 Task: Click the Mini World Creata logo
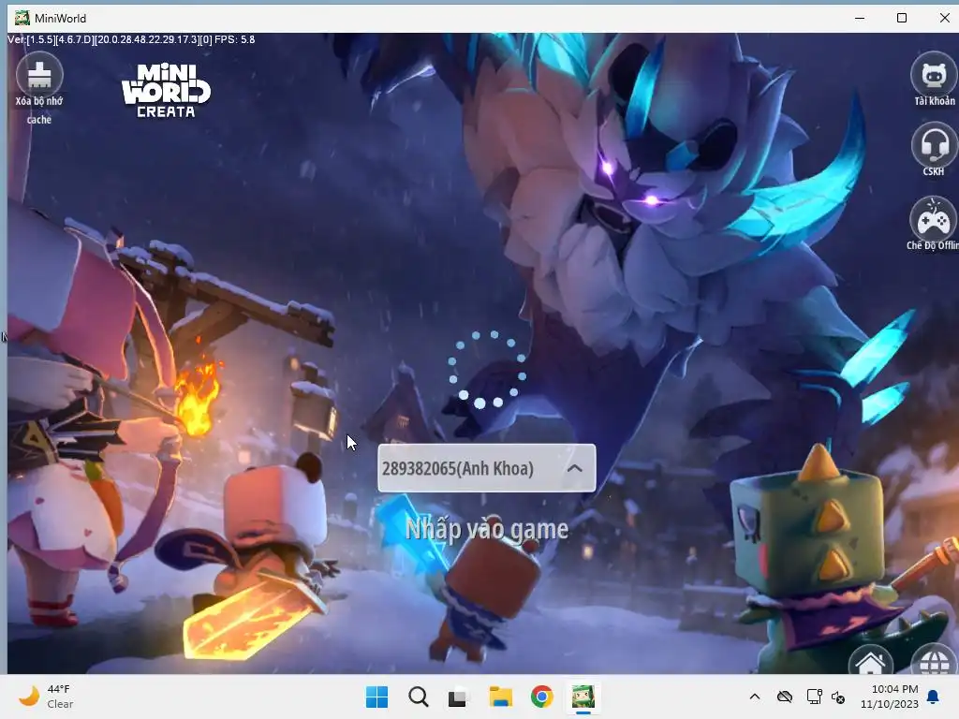(166, 90)
